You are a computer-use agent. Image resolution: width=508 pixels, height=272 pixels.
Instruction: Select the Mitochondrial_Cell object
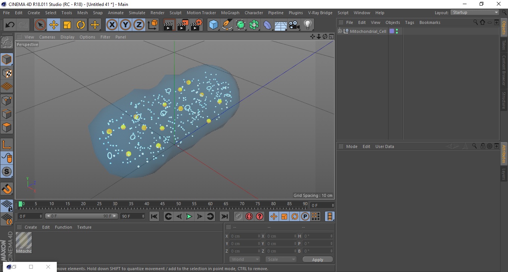coord(368,31)
